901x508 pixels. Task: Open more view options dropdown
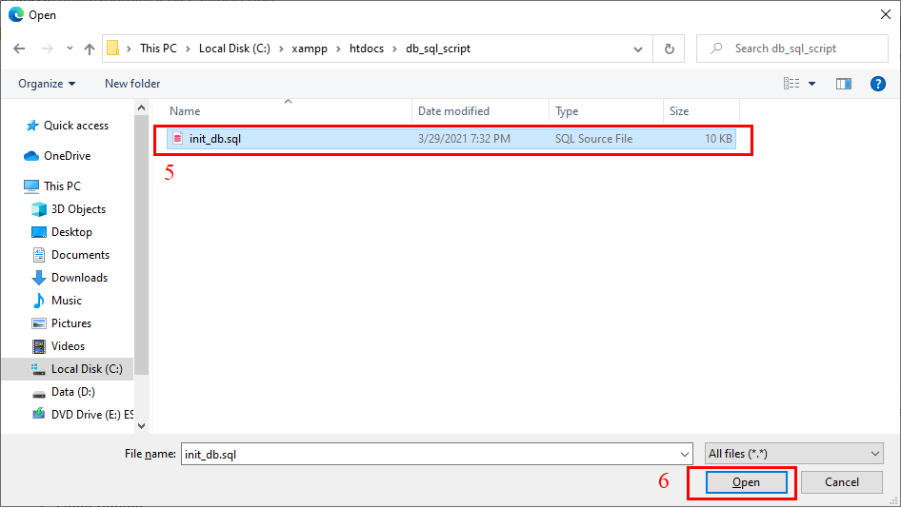click(811, 84)
